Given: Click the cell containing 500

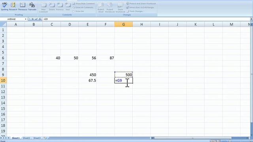Looking at the screenshot, I should 124,75.
